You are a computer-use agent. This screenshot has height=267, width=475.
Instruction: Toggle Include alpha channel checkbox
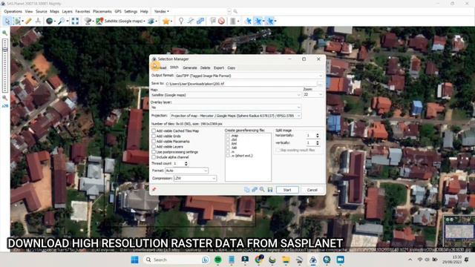(x=154, y=157)
